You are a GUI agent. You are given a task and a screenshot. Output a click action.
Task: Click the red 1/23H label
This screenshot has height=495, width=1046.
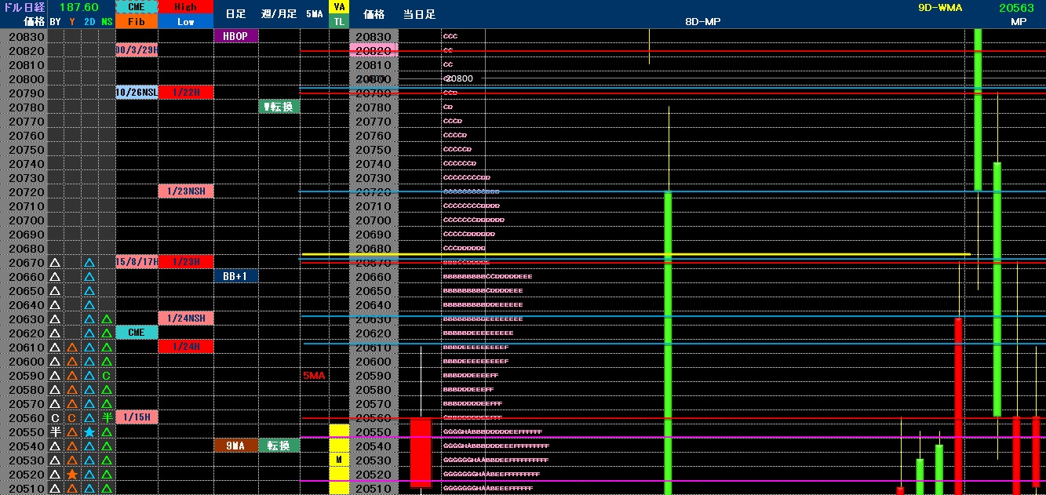[x=186, y=262]
